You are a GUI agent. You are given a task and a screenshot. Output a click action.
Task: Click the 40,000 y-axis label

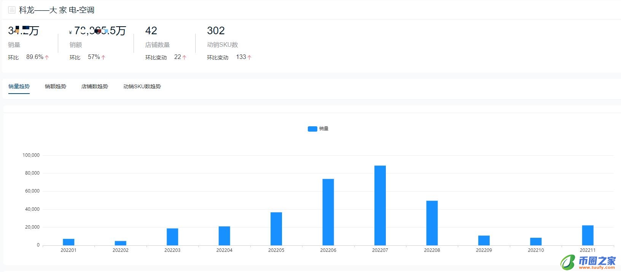click(32, 209)
